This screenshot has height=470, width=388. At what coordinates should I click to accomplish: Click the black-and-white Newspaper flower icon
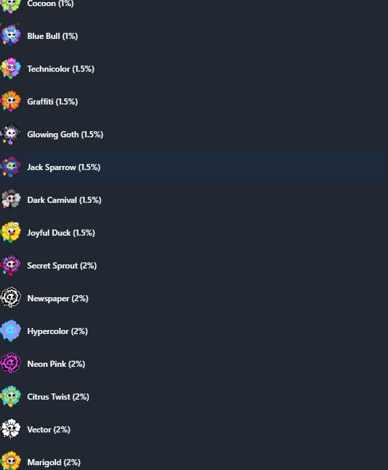pyautogui.click(x=11, y=298)
